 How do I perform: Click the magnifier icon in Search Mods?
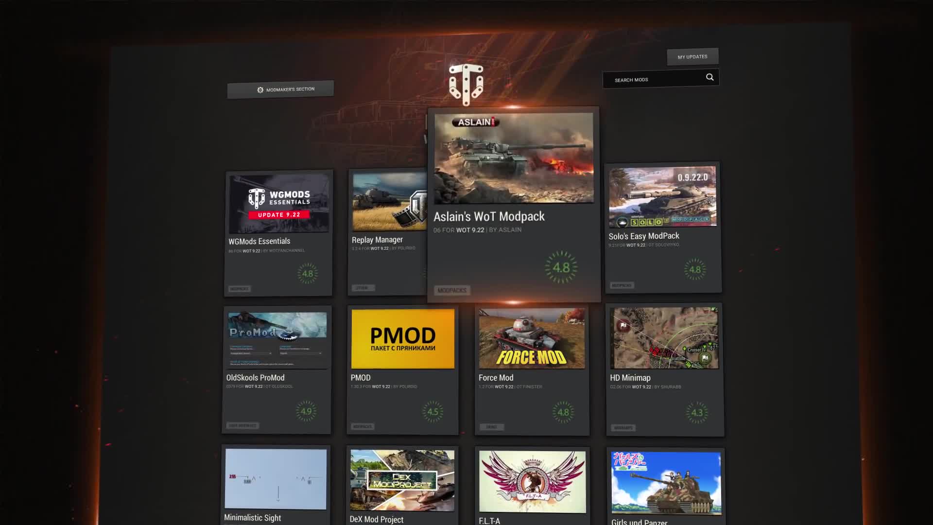pos(710,77)
